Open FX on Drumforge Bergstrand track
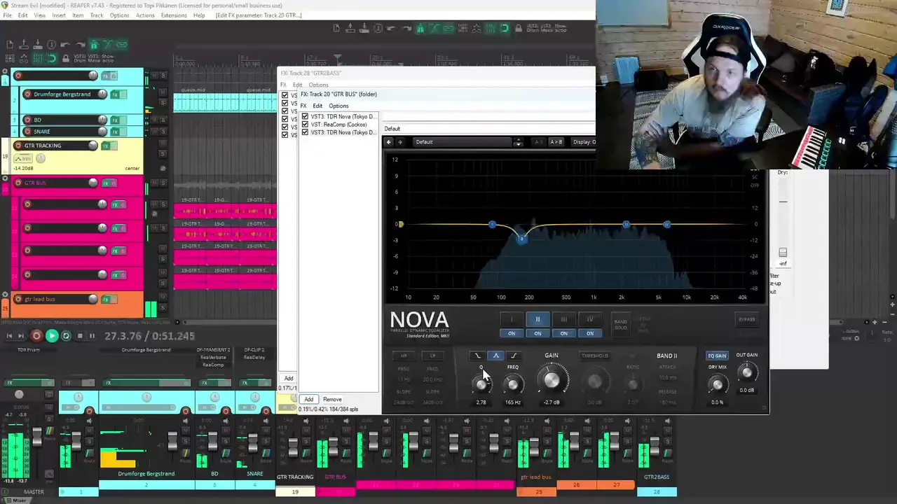 (116, 94)
